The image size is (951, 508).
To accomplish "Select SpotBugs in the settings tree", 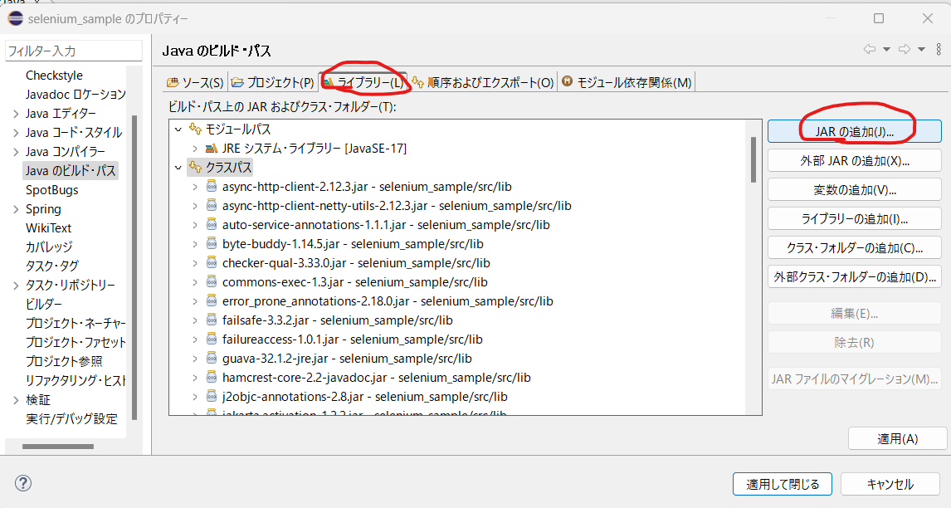I will pos(51,190).
